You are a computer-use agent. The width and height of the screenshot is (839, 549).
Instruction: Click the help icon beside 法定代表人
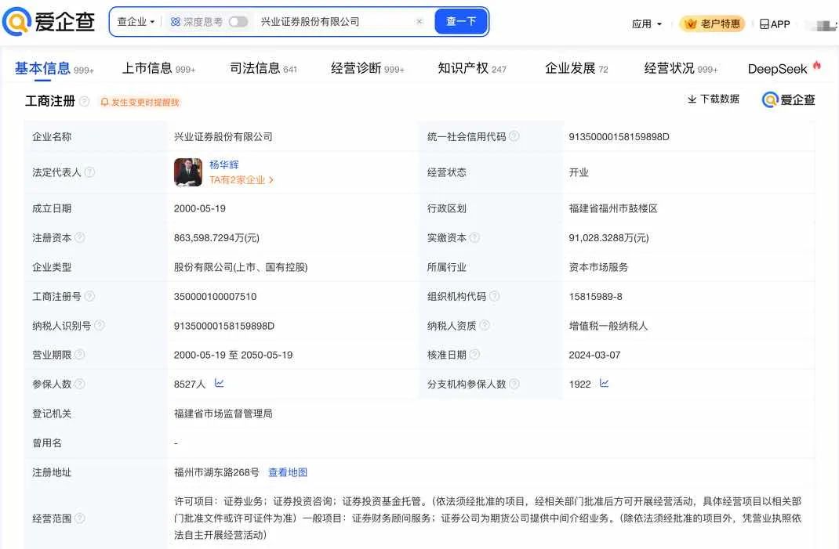pyautogui.click(x=90, y=172)
